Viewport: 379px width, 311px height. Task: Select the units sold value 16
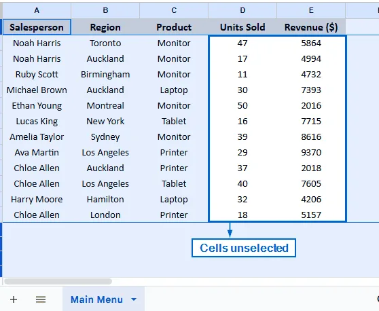click(x=242, y=121)
